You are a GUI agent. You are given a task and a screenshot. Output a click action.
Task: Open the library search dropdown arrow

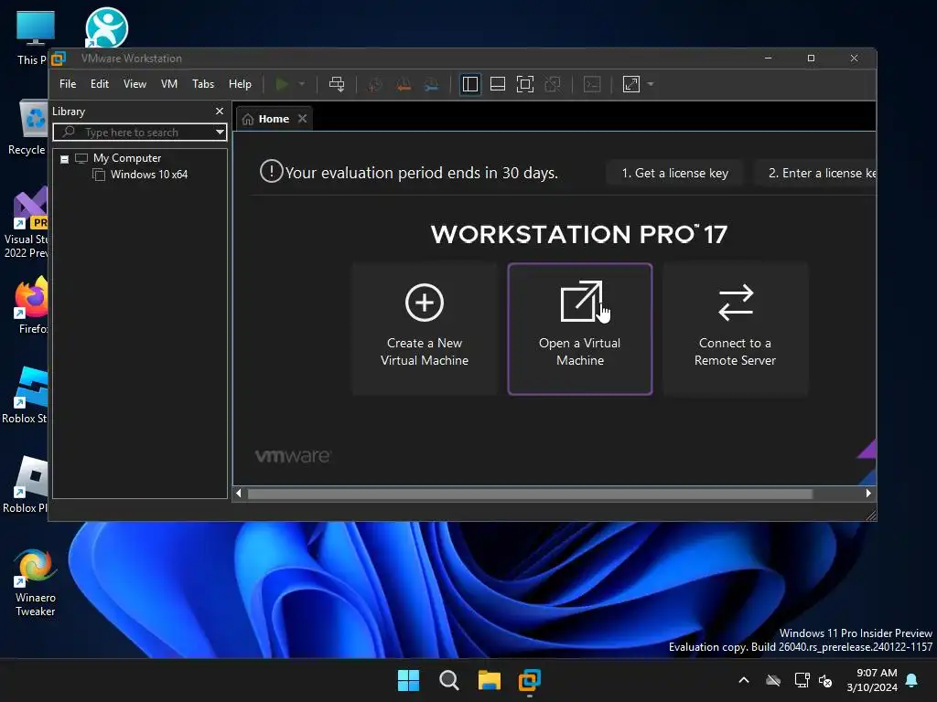[220, 132]
